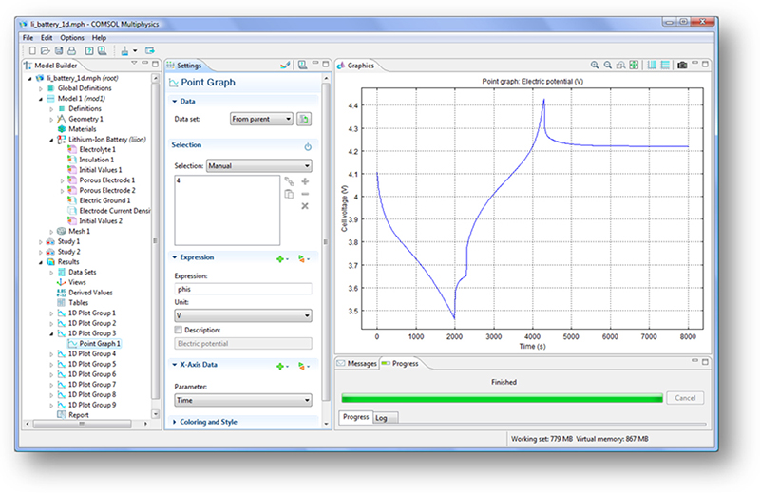760x493 pixels.
Task: Click the Save icon in main toolbar
Action: pyautogui.click(x=57, y=50)
